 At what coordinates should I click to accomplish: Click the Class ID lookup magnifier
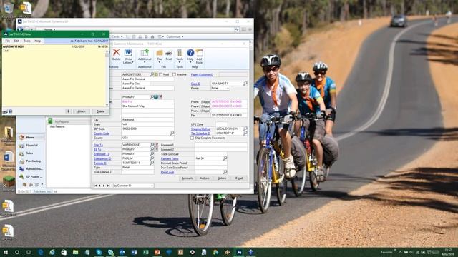[245, 84]
